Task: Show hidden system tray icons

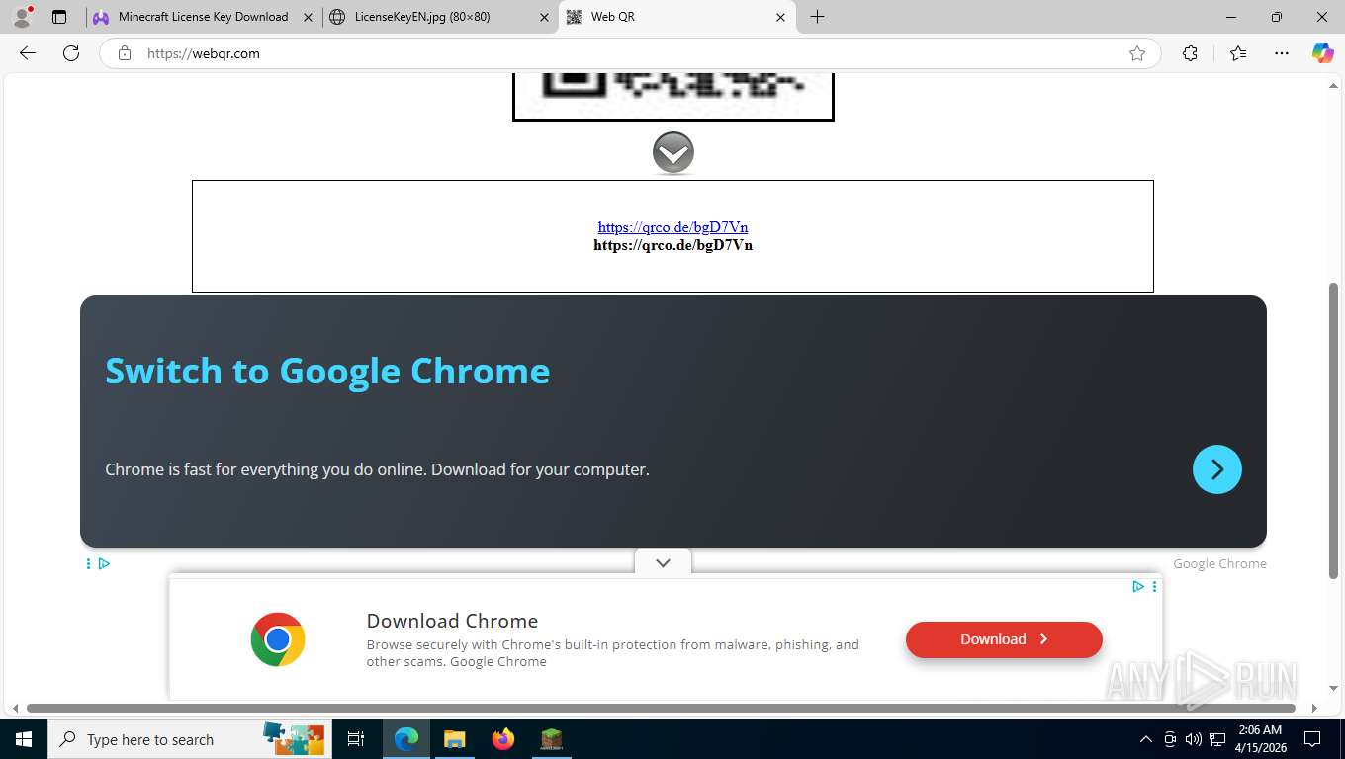Action: 1146,739
